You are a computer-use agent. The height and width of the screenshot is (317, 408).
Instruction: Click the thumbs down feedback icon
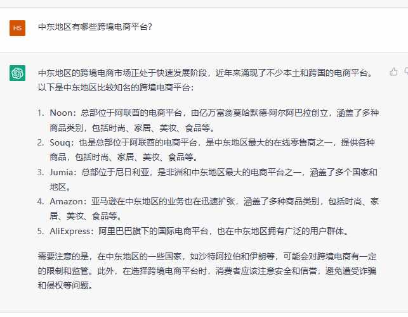coord(406,71)
